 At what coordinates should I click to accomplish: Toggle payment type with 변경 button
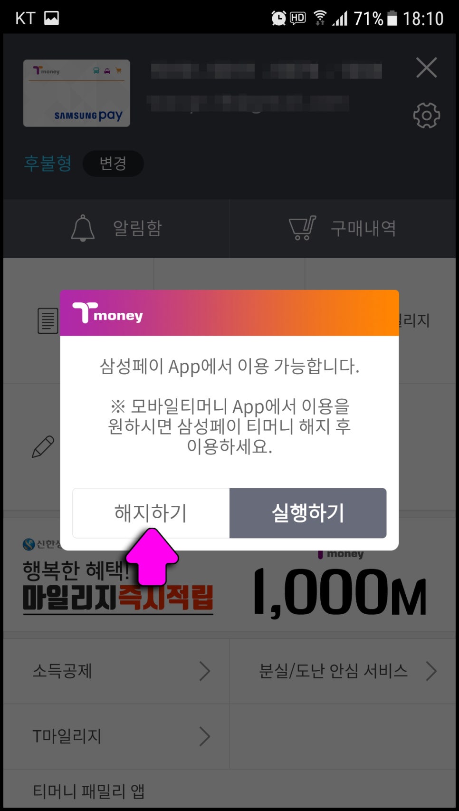[113, 164]
